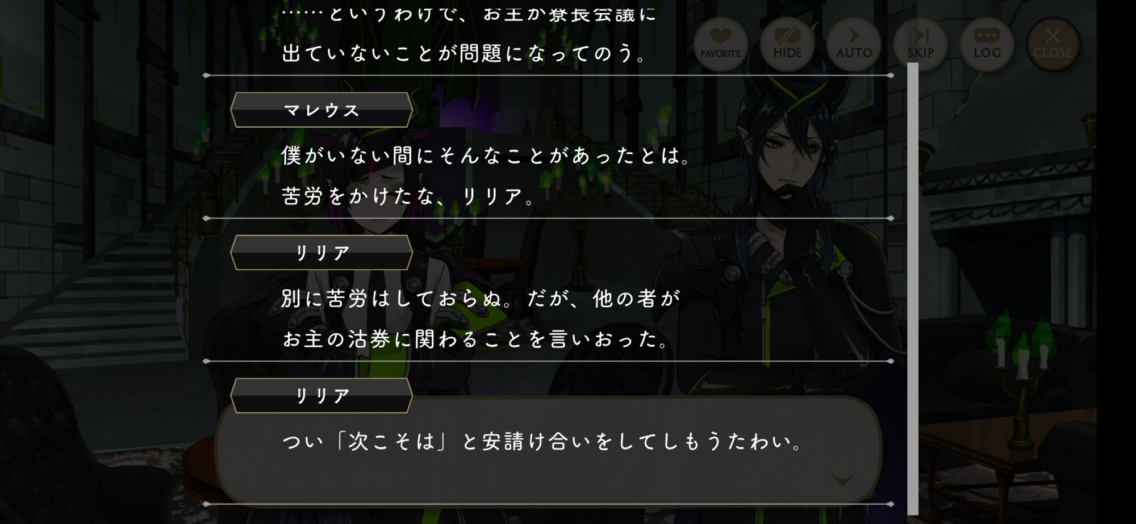Tap the FAVORITE heart icon

[x=720, y=44]
